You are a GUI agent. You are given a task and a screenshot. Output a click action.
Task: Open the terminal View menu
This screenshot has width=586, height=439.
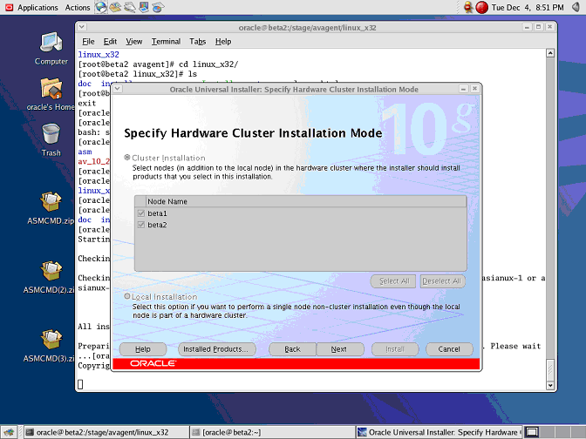point(133,42)
